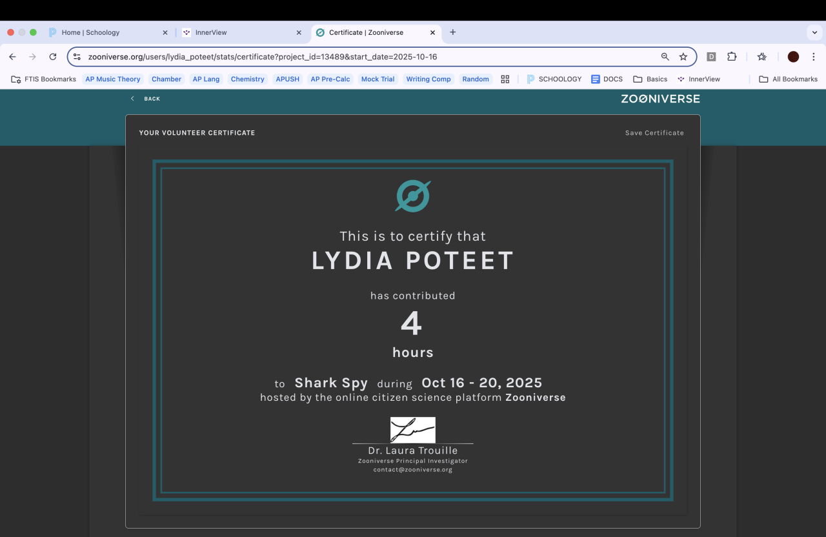The height and width of the screenshot is (537, 826).
Task: Click the browser forward arrow
Action: [32, 57]
